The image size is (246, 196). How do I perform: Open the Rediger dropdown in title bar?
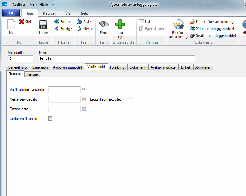click(x=20, y=5)
